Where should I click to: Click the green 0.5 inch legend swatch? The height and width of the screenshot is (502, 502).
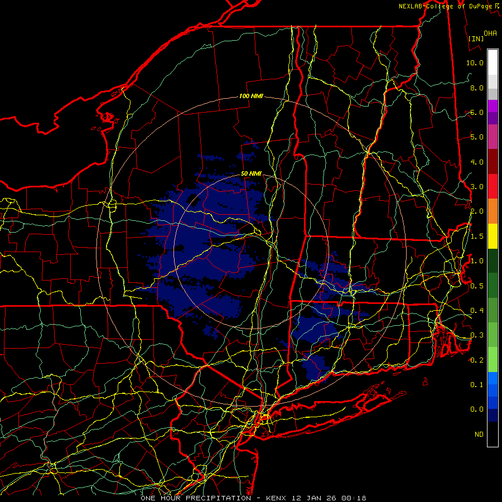(x=493, y=286)
